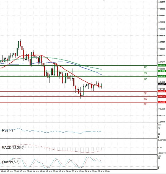Select the red 0.64270 price tag
Screen dimensions: 166x174
162,97
